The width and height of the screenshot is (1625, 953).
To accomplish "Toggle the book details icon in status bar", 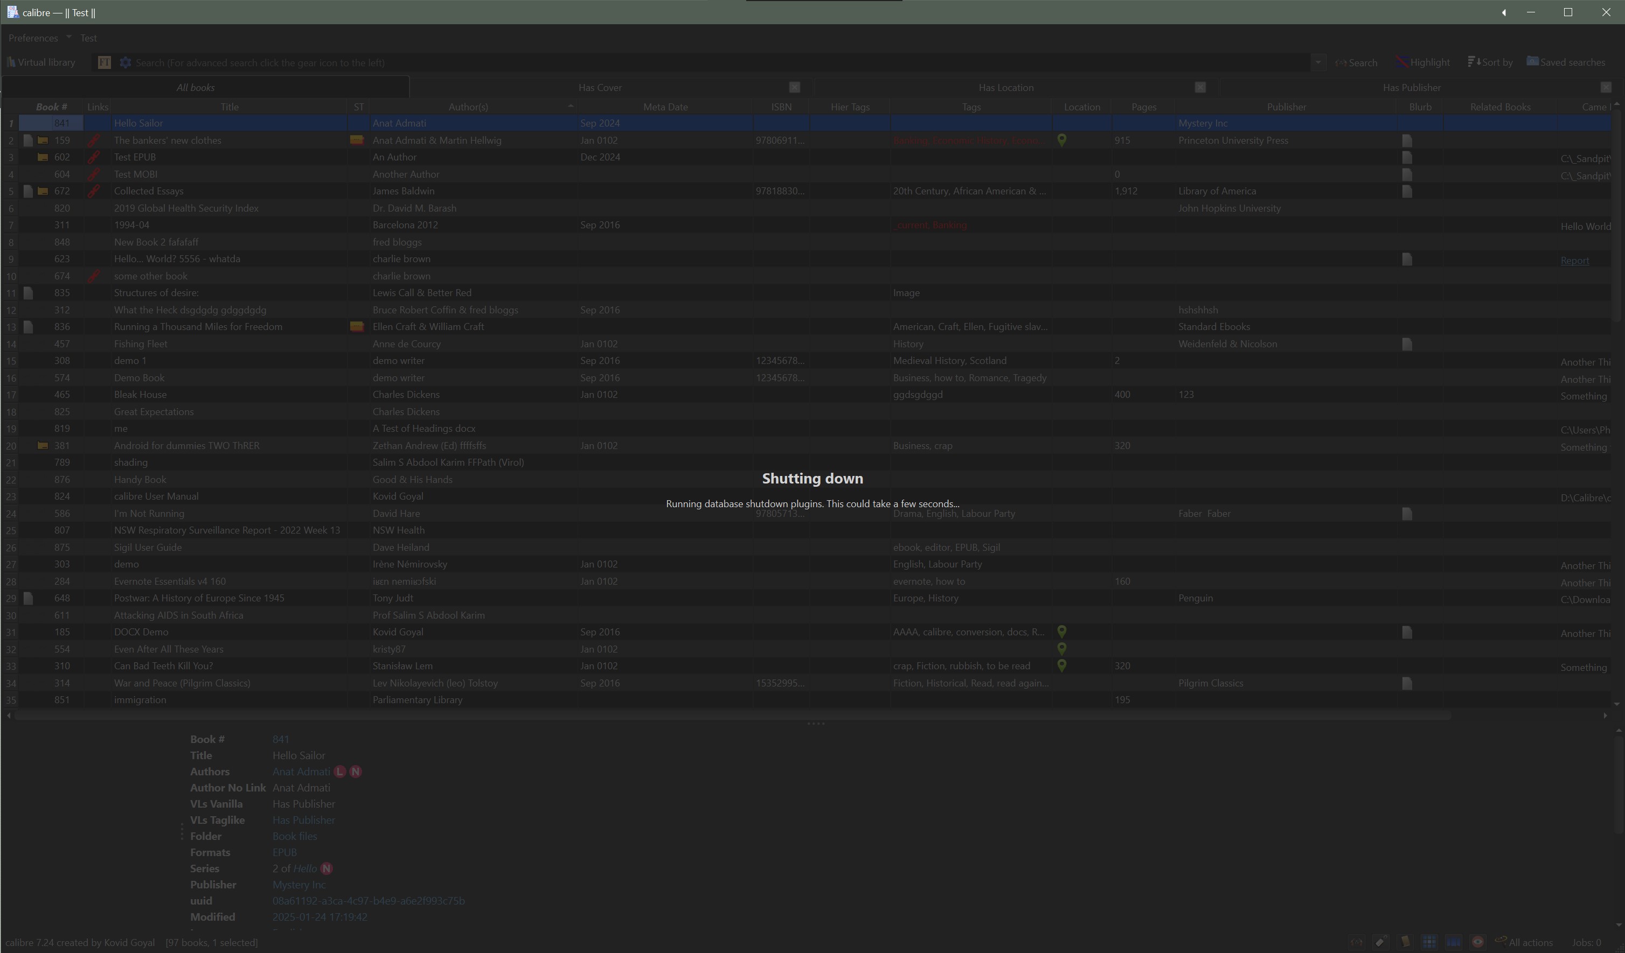I will click(1405, 943).
